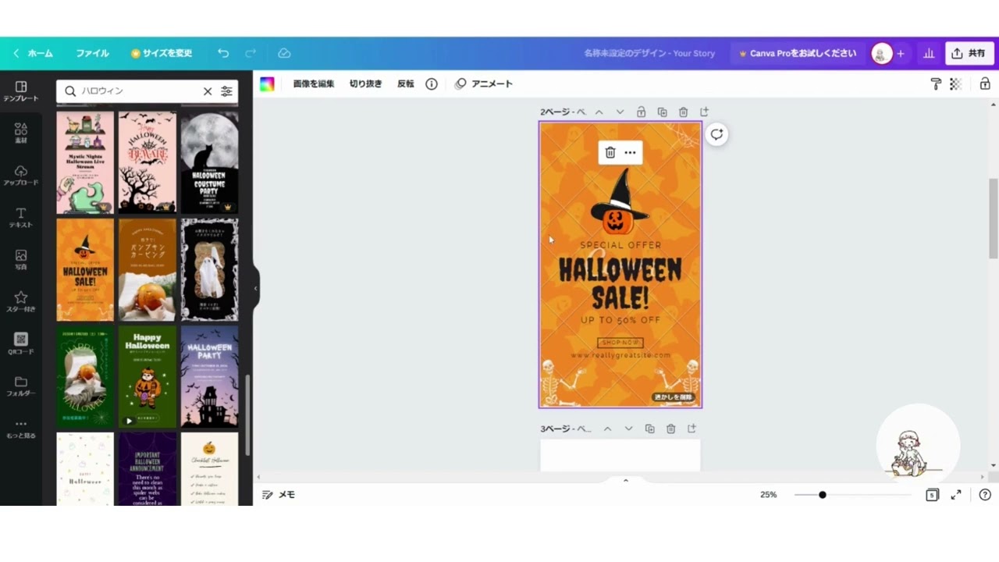Select Mystic Nights Halloween Live Stream template

[x=85, y=162]
